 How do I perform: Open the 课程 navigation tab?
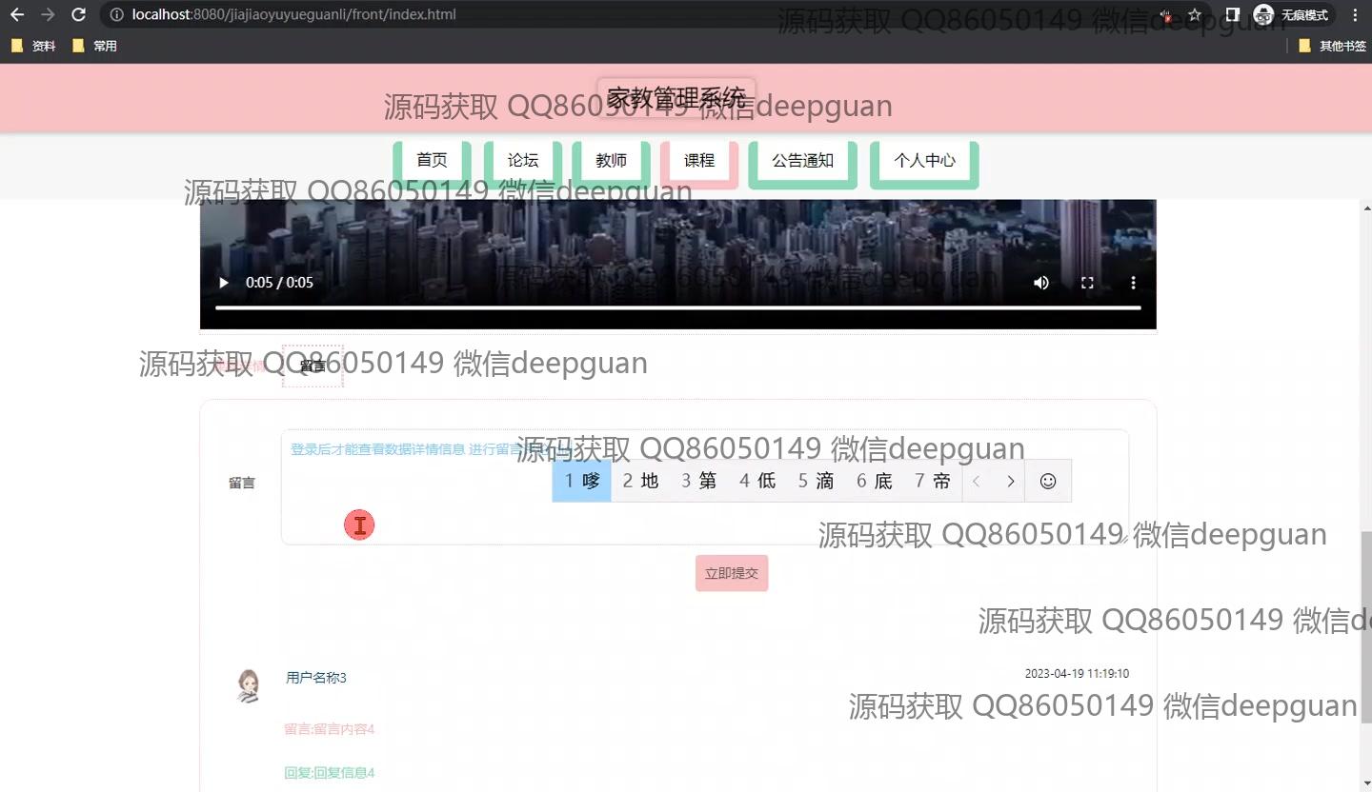(x=699, y=161)
